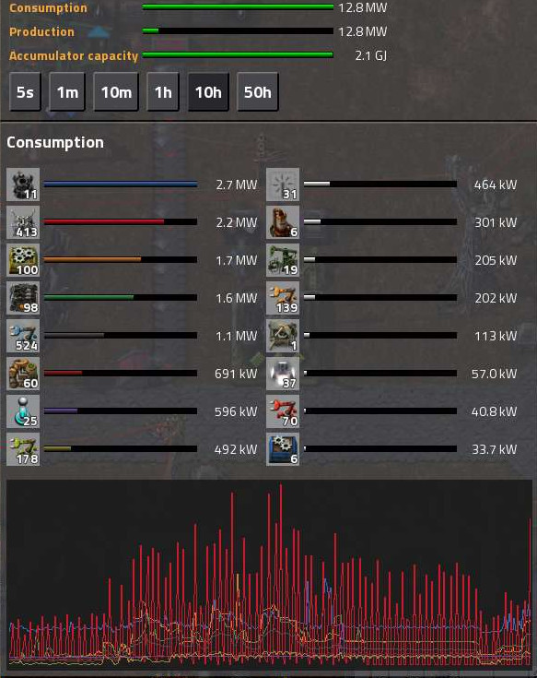
Task: Select the 1m time range button
Action: [x=67, y=91]
